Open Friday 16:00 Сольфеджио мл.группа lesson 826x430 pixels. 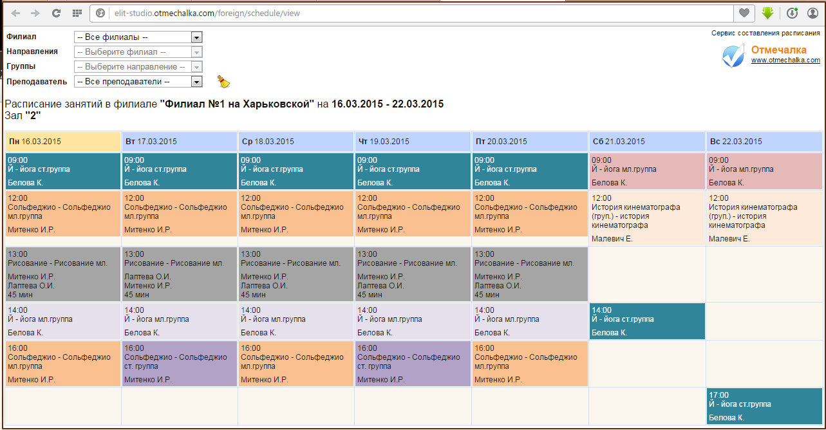coord(530,364)
